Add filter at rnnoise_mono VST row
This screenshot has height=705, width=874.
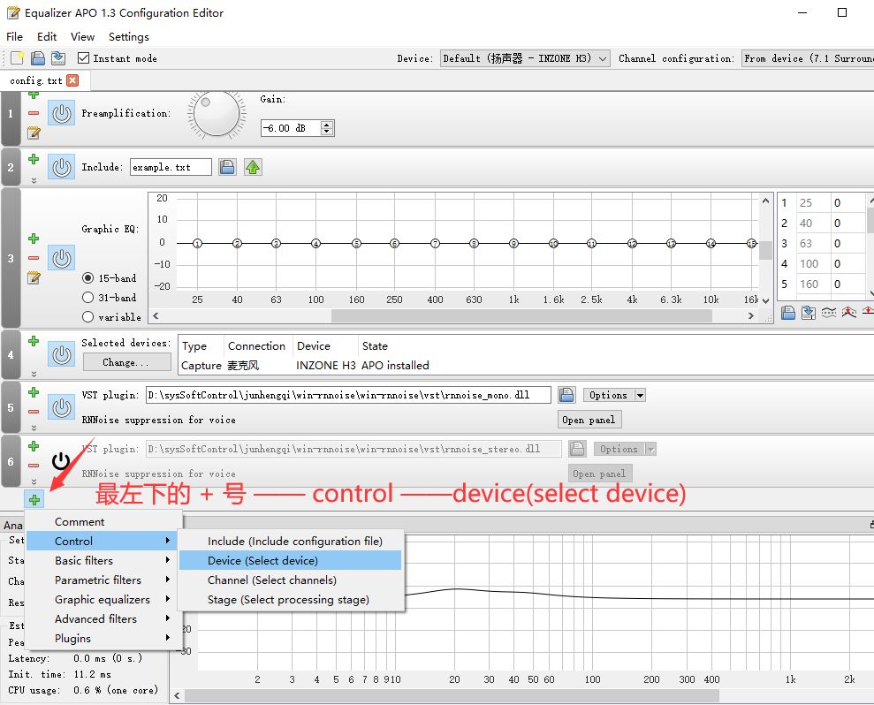click(x=34, y=392)
